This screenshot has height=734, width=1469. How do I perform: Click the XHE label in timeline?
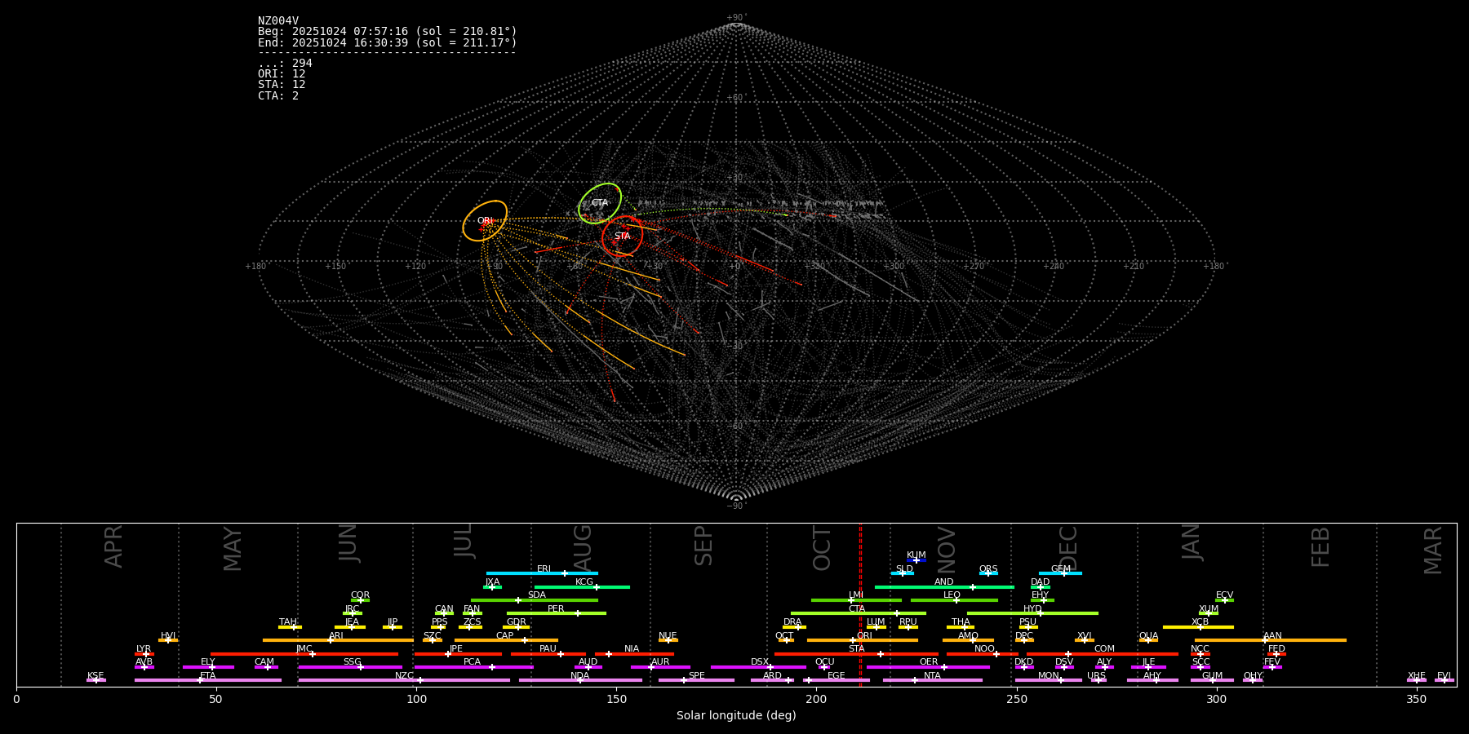pyautogui.click(x=1416, y=675)
